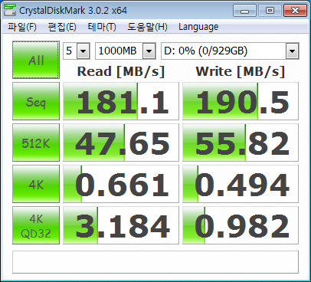Click the Seq read result 181.1
This screenshot has height=282, width=311.
pyautogui.click(x=121, y=101)
